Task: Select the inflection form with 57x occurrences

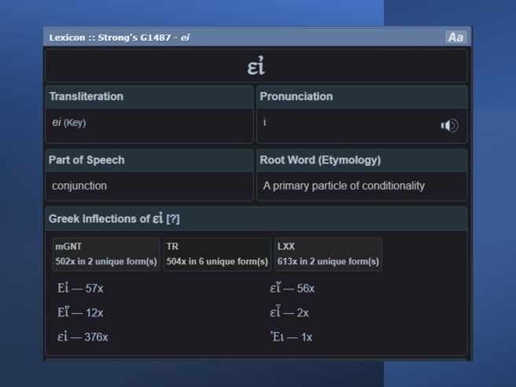Action: coord(80,289)
